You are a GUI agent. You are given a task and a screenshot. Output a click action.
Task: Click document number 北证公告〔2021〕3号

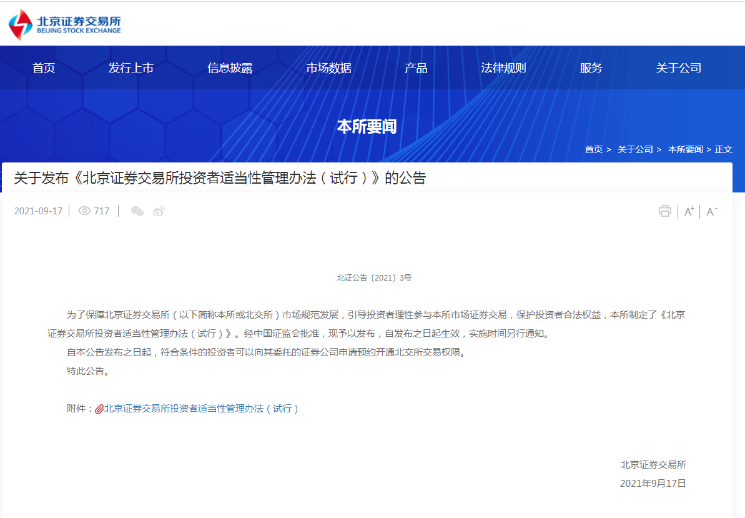[x=375, y=277]
